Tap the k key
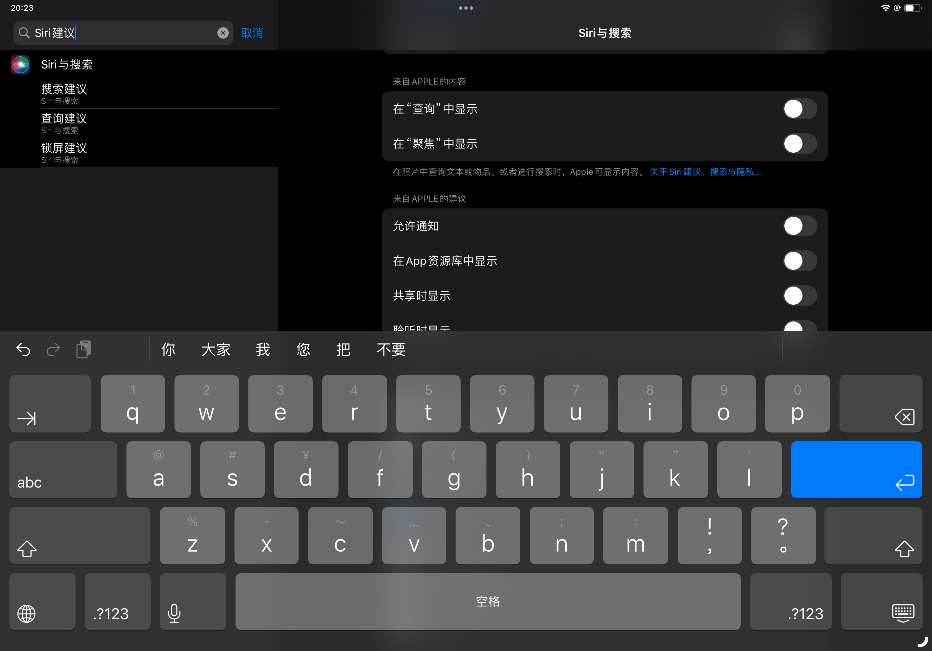The image size is (932, 651). point(676,470)
